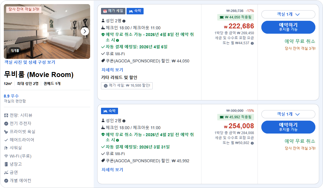Image resolution: width=323 pixels, height=188 pixels.
Task: Click the 개별 에어컨 air conditioner icon
Action: coord(6,180)
